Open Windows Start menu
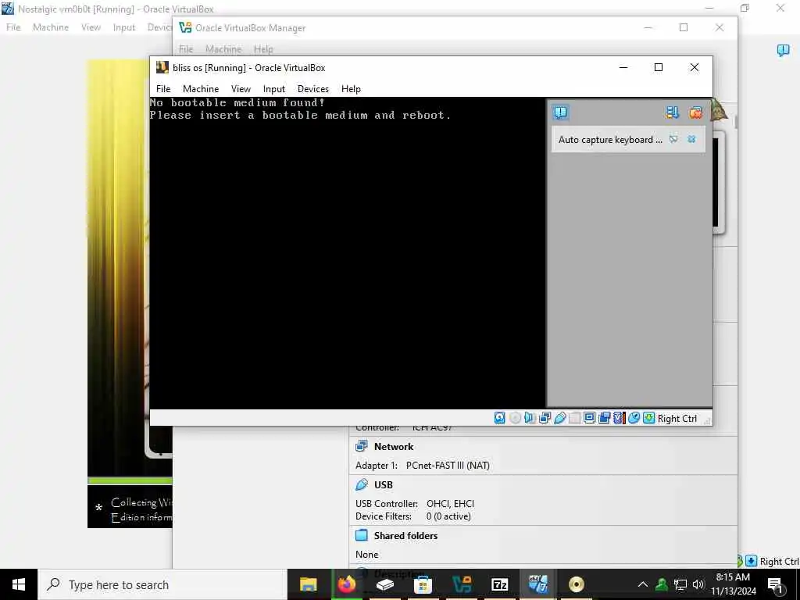This screenshot has height=600, width=800. [x=19, y=584]
